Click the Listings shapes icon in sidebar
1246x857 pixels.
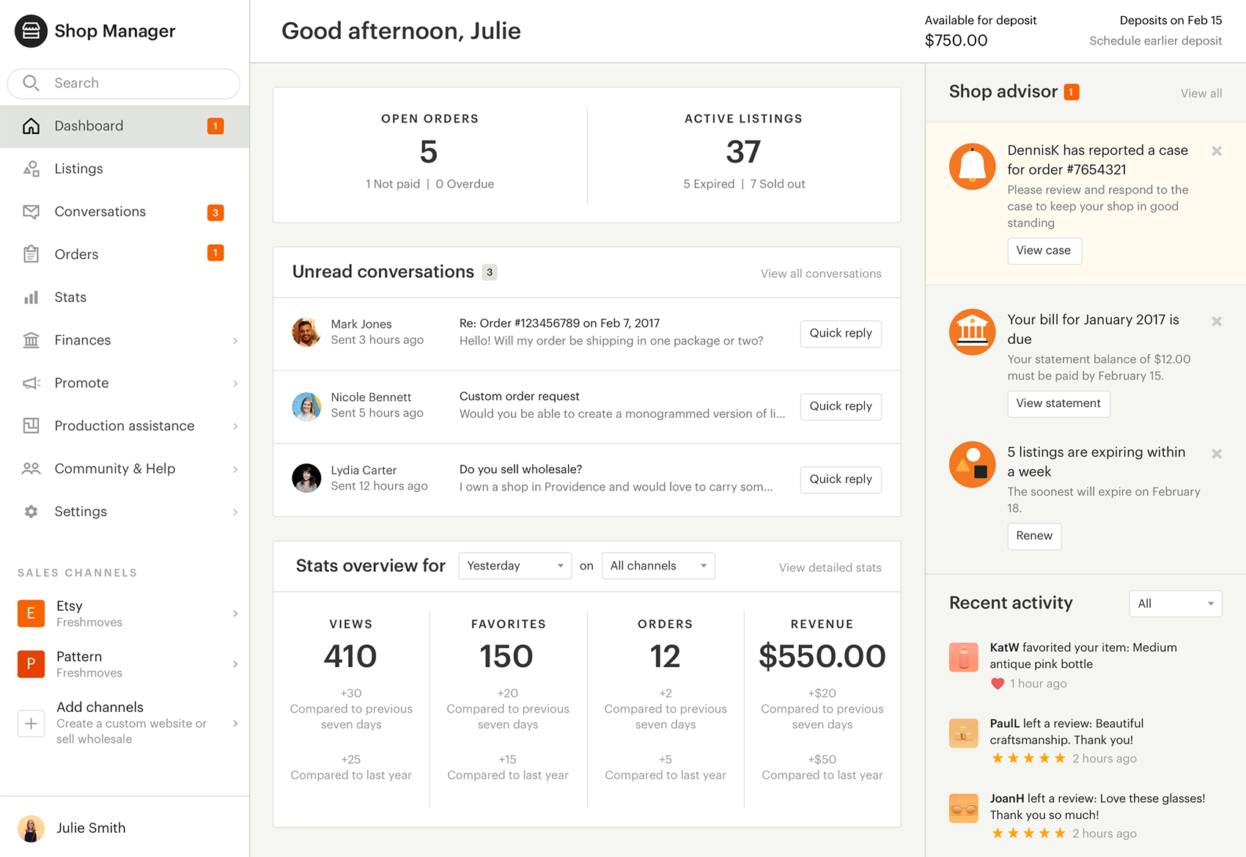click(x=31, y=169)
